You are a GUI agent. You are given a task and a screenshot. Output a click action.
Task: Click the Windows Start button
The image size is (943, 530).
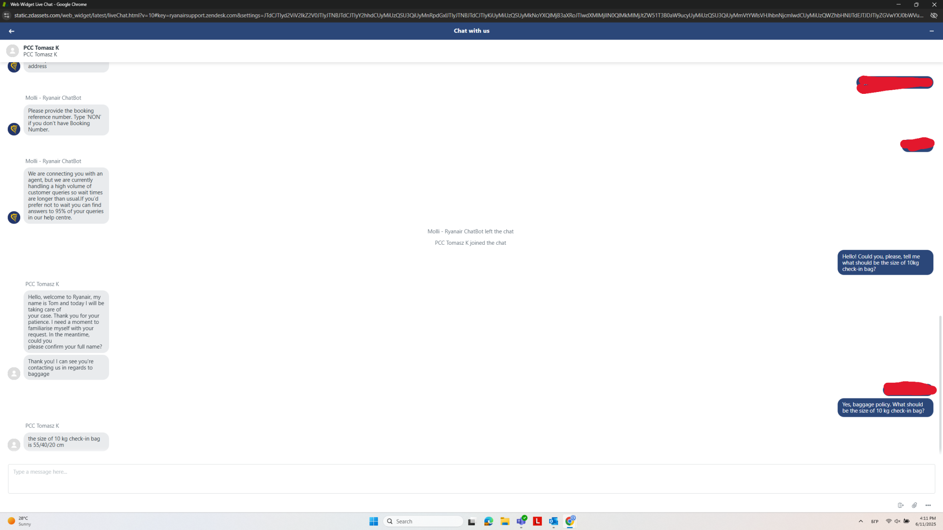373,521
